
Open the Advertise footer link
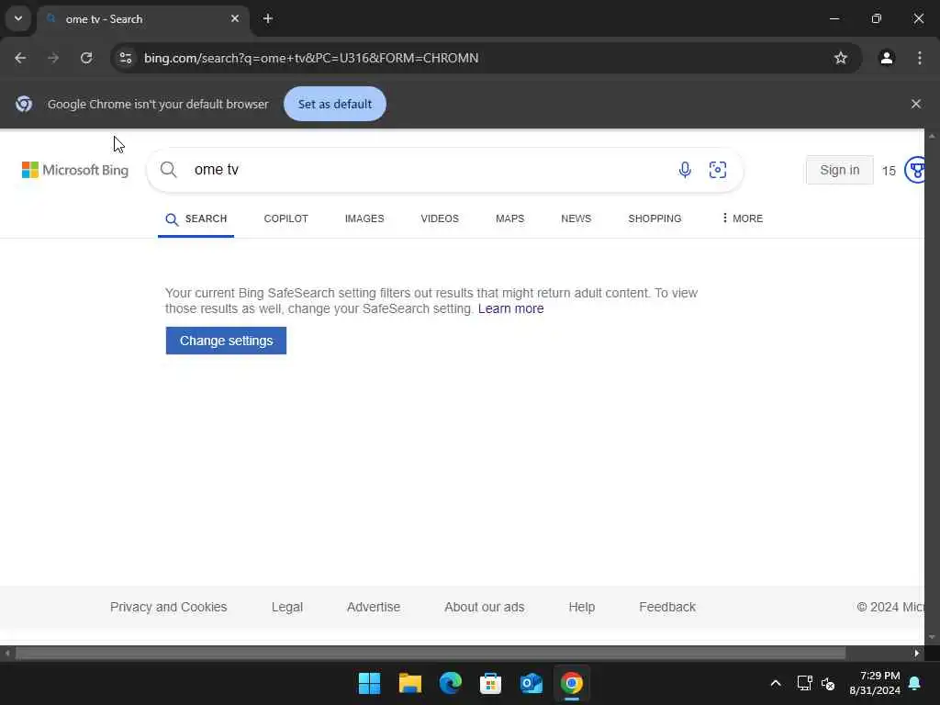coord(374,607)
